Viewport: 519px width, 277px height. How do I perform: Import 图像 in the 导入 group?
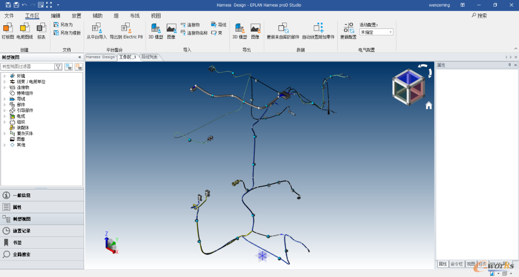pyautogui.click(x=172, y=31)
